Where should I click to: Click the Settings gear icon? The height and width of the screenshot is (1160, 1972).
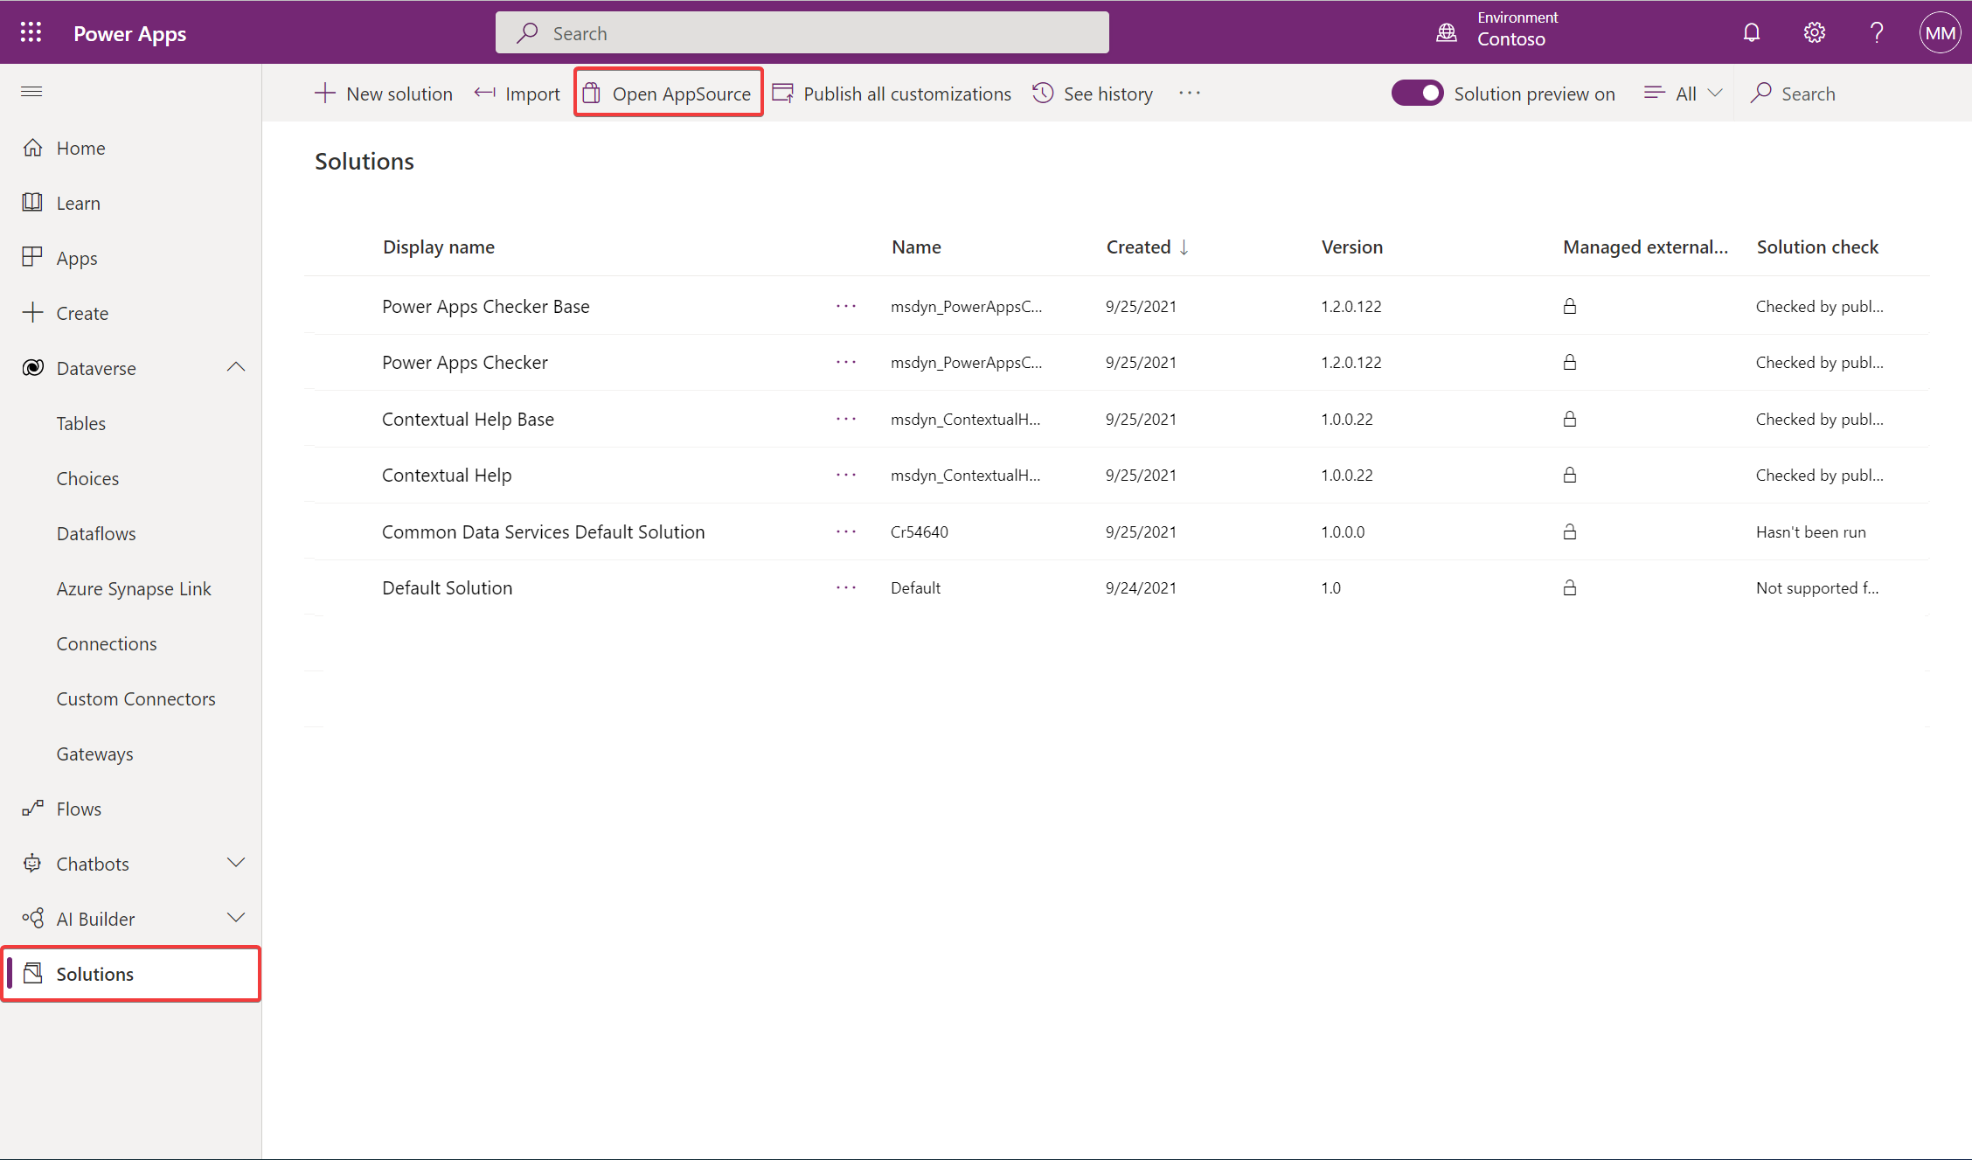coord(1815,31)
